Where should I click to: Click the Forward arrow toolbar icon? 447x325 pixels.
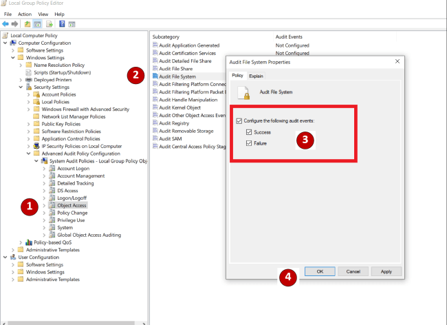pyautogui.click(x=14, y=24)
